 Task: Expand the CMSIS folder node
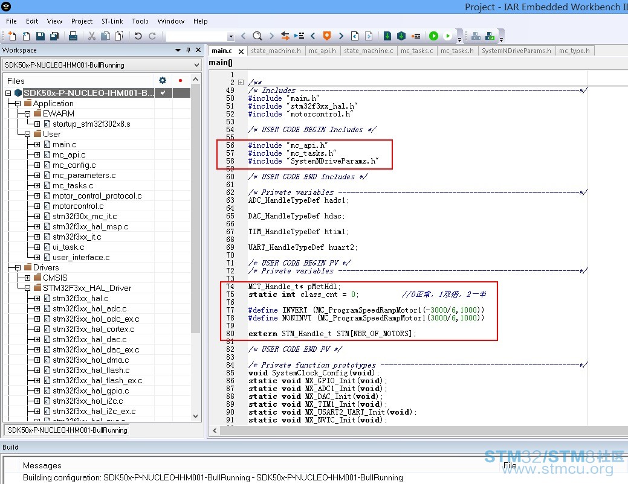point(27,278)
